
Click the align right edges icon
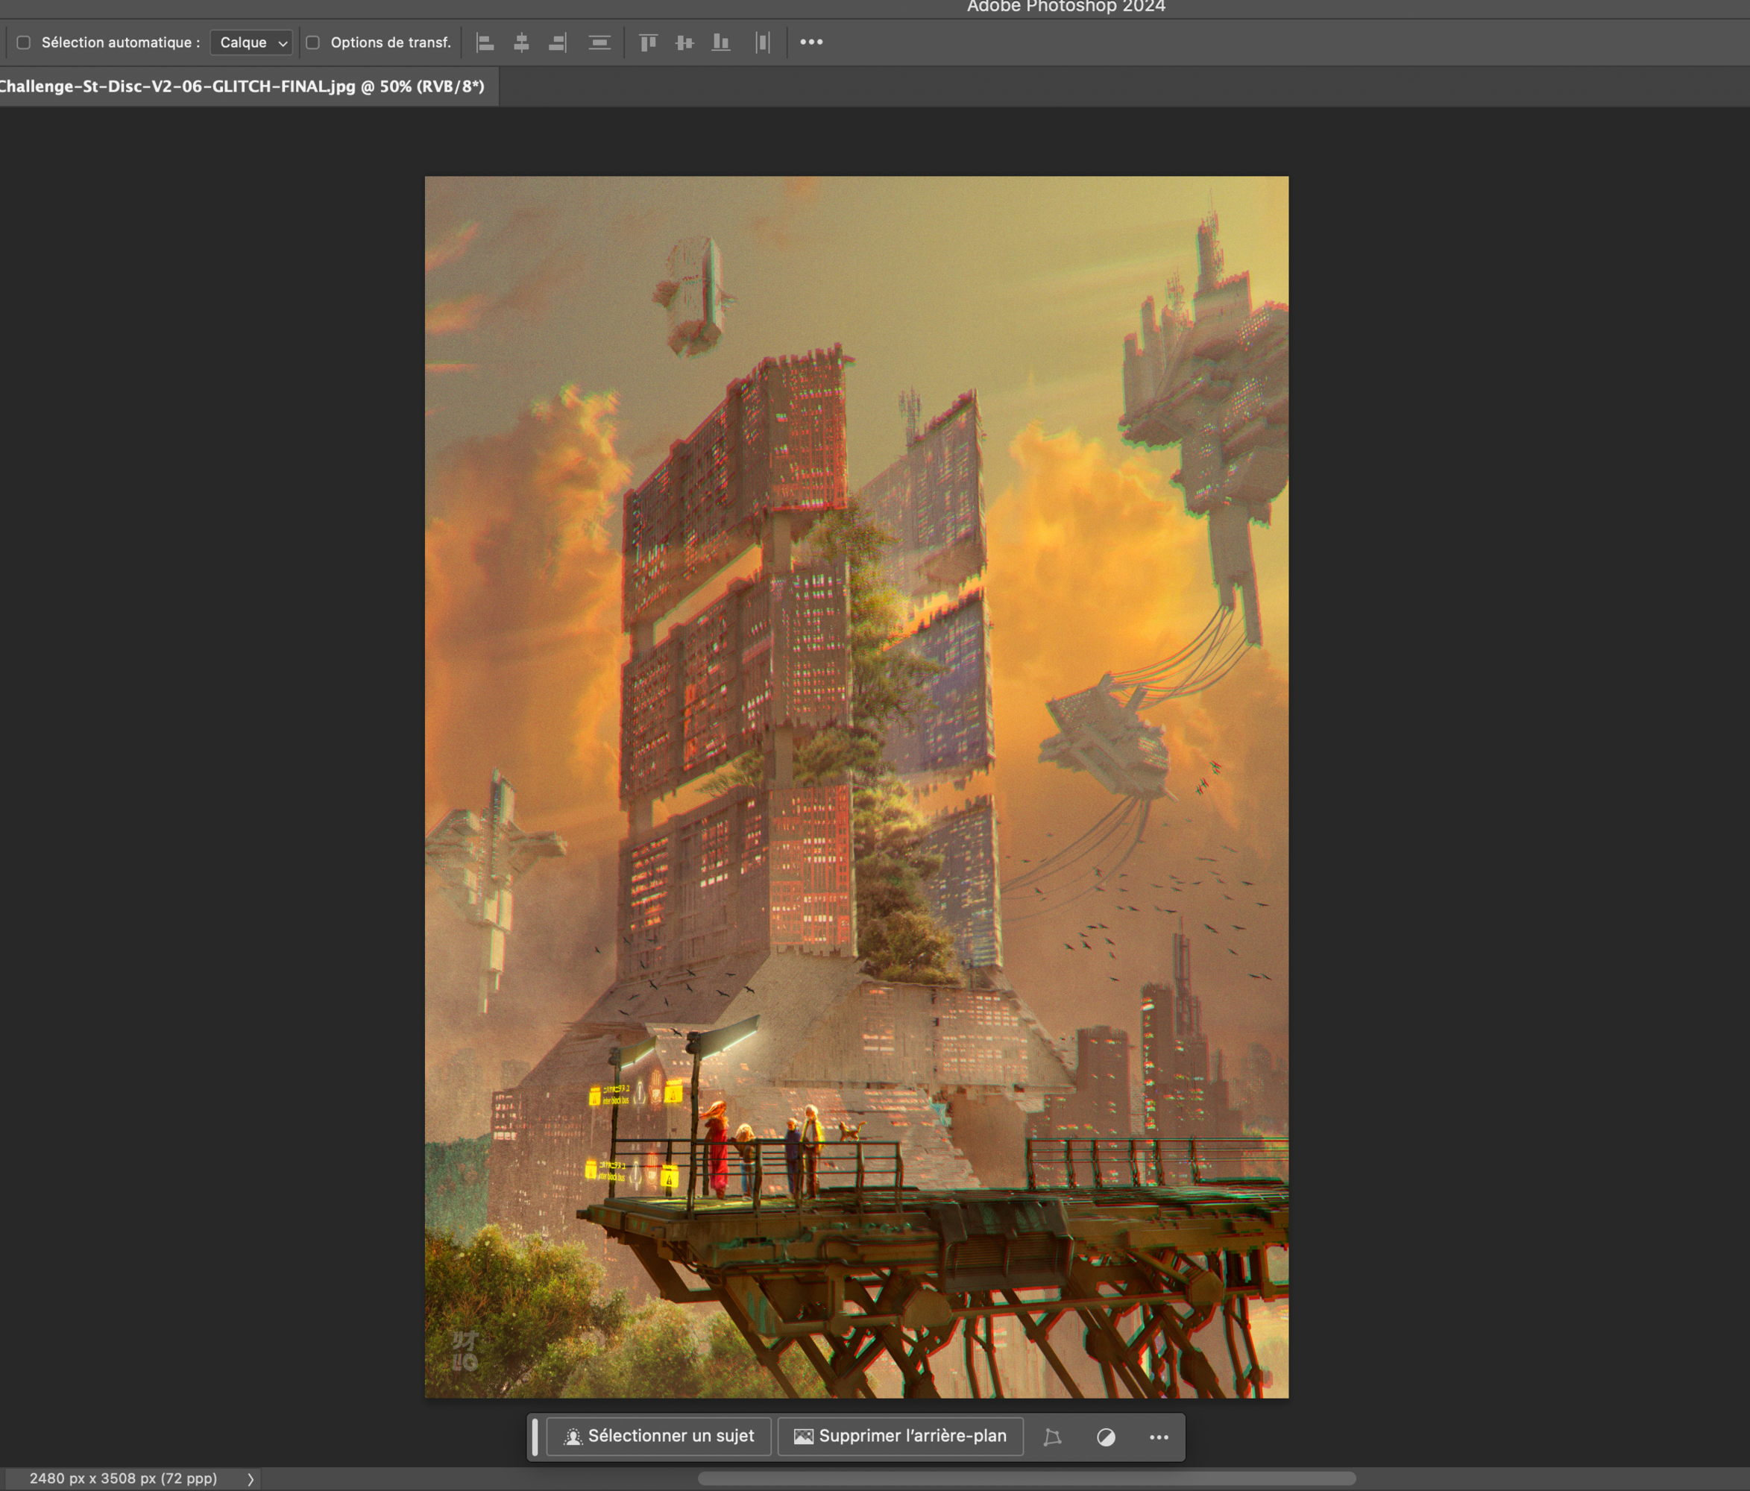pos(558,42)
